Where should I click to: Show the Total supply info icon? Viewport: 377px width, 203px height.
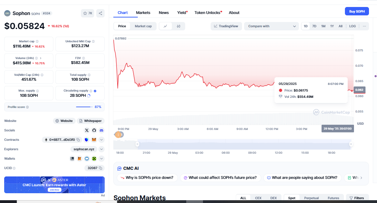pyautogui.click(x=89, y=75)
